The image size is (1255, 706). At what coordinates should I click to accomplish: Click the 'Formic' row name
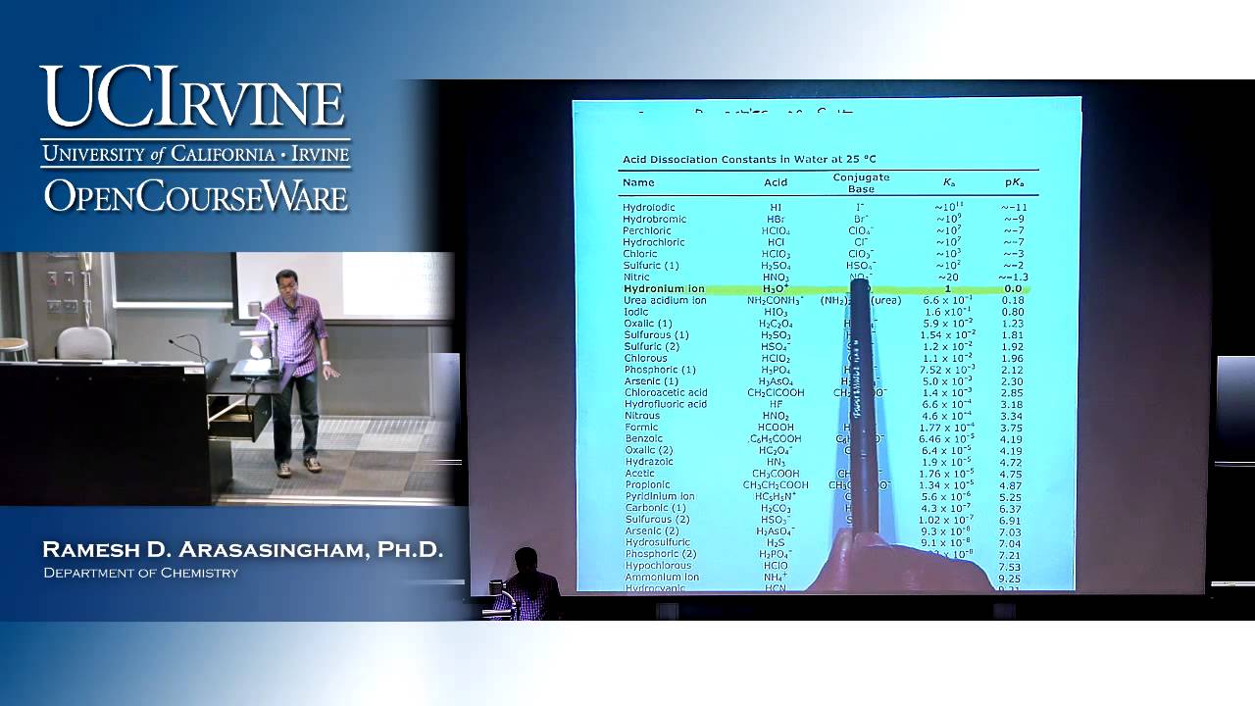click(x=641, y=428)
